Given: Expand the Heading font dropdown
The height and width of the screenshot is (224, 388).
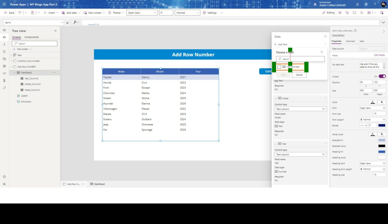Looking at the screenshot, I should pos(373,163).
